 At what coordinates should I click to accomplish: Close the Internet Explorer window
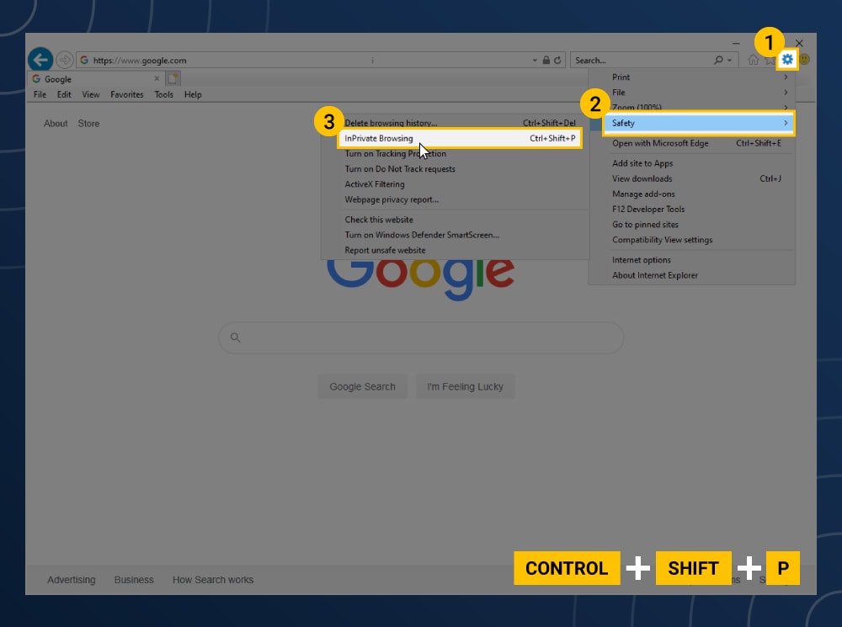point(799,43)
